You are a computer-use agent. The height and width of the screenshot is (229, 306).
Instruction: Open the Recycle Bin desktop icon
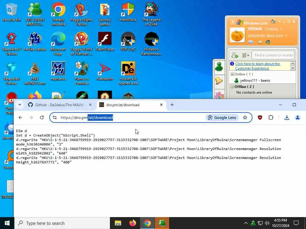(x=12, y=12)
